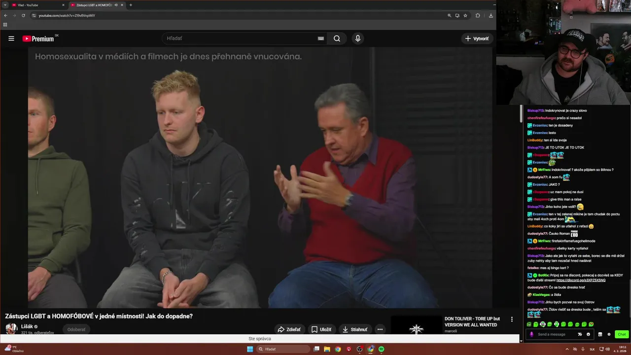Show hidden system tray icons chevron

[567, 349]
